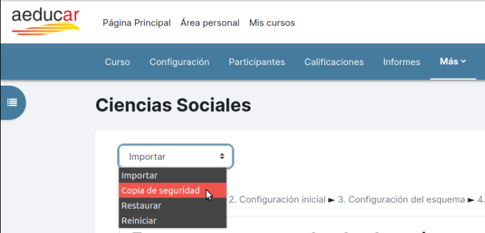485x233 pixels.
Task: Open the course index drawer icon
Action: (x=12, y=102)
